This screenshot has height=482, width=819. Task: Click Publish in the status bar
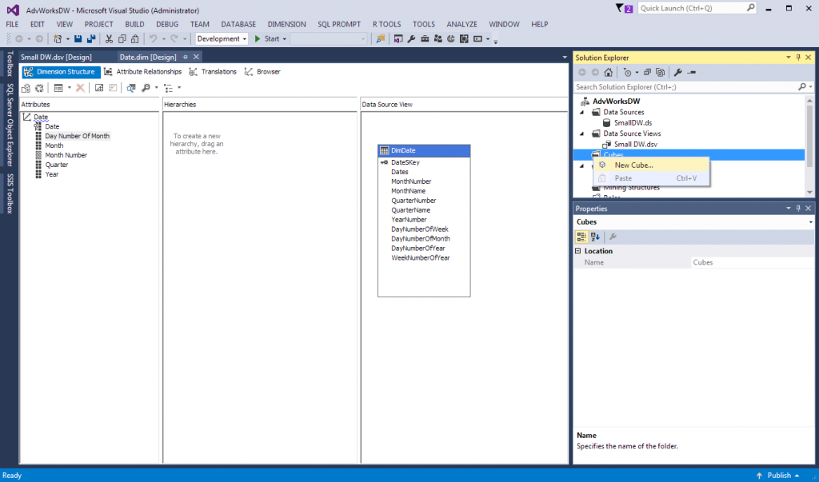pos(777,476)
